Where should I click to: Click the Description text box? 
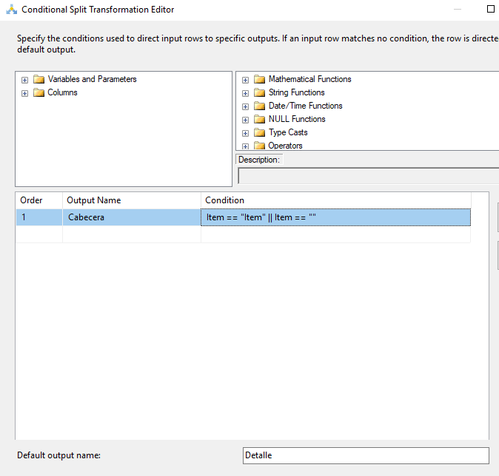coord(368,176)
